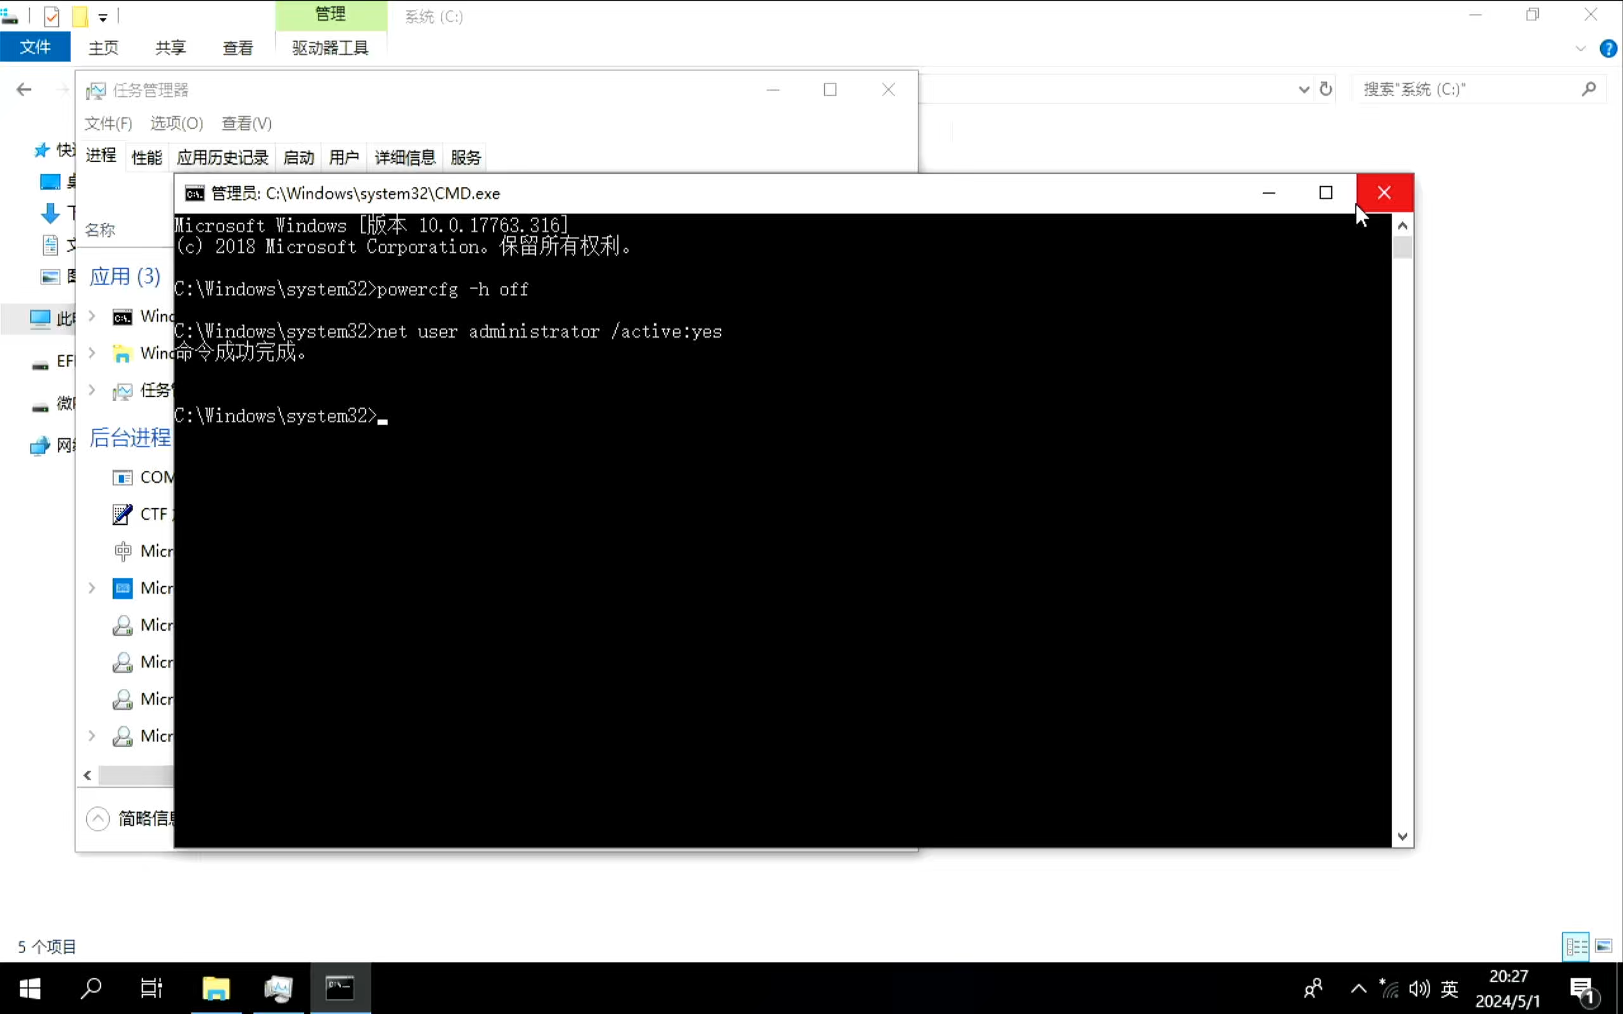Switch to details view in status bar

[1575, 946]
